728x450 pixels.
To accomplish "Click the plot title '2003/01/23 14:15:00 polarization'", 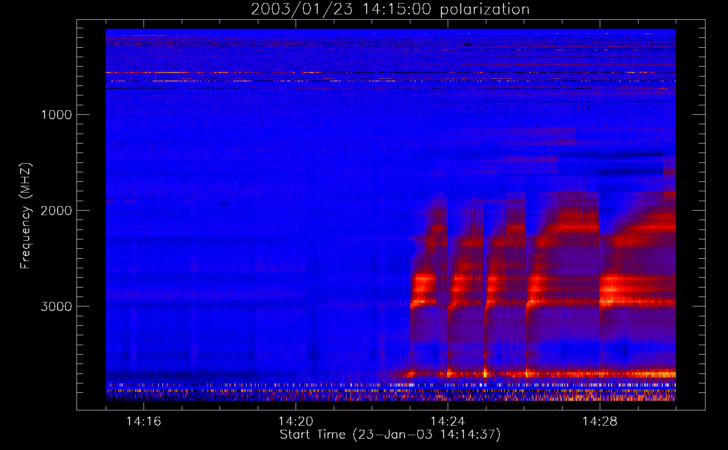I will [390, 9].
